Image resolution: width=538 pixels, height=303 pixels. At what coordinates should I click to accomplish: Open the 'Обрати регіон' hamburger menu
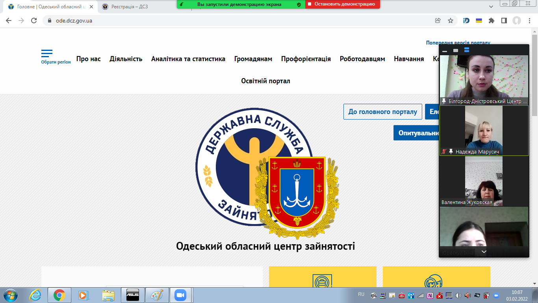point(46,53)
